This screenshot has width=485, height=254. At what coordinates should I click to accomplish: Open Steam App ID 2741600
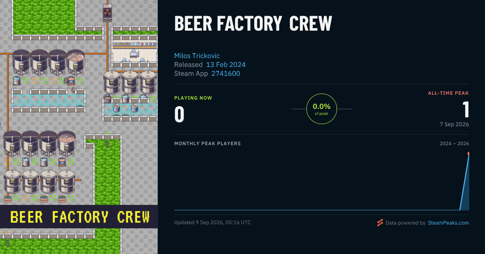(x=226, y=73)
